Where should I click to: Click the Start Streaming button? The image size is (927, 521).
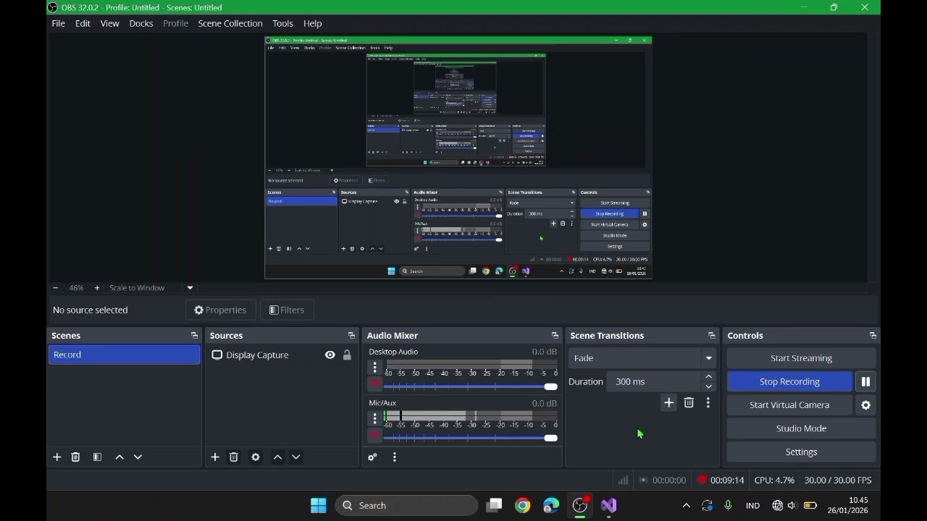tap(801, 358)
